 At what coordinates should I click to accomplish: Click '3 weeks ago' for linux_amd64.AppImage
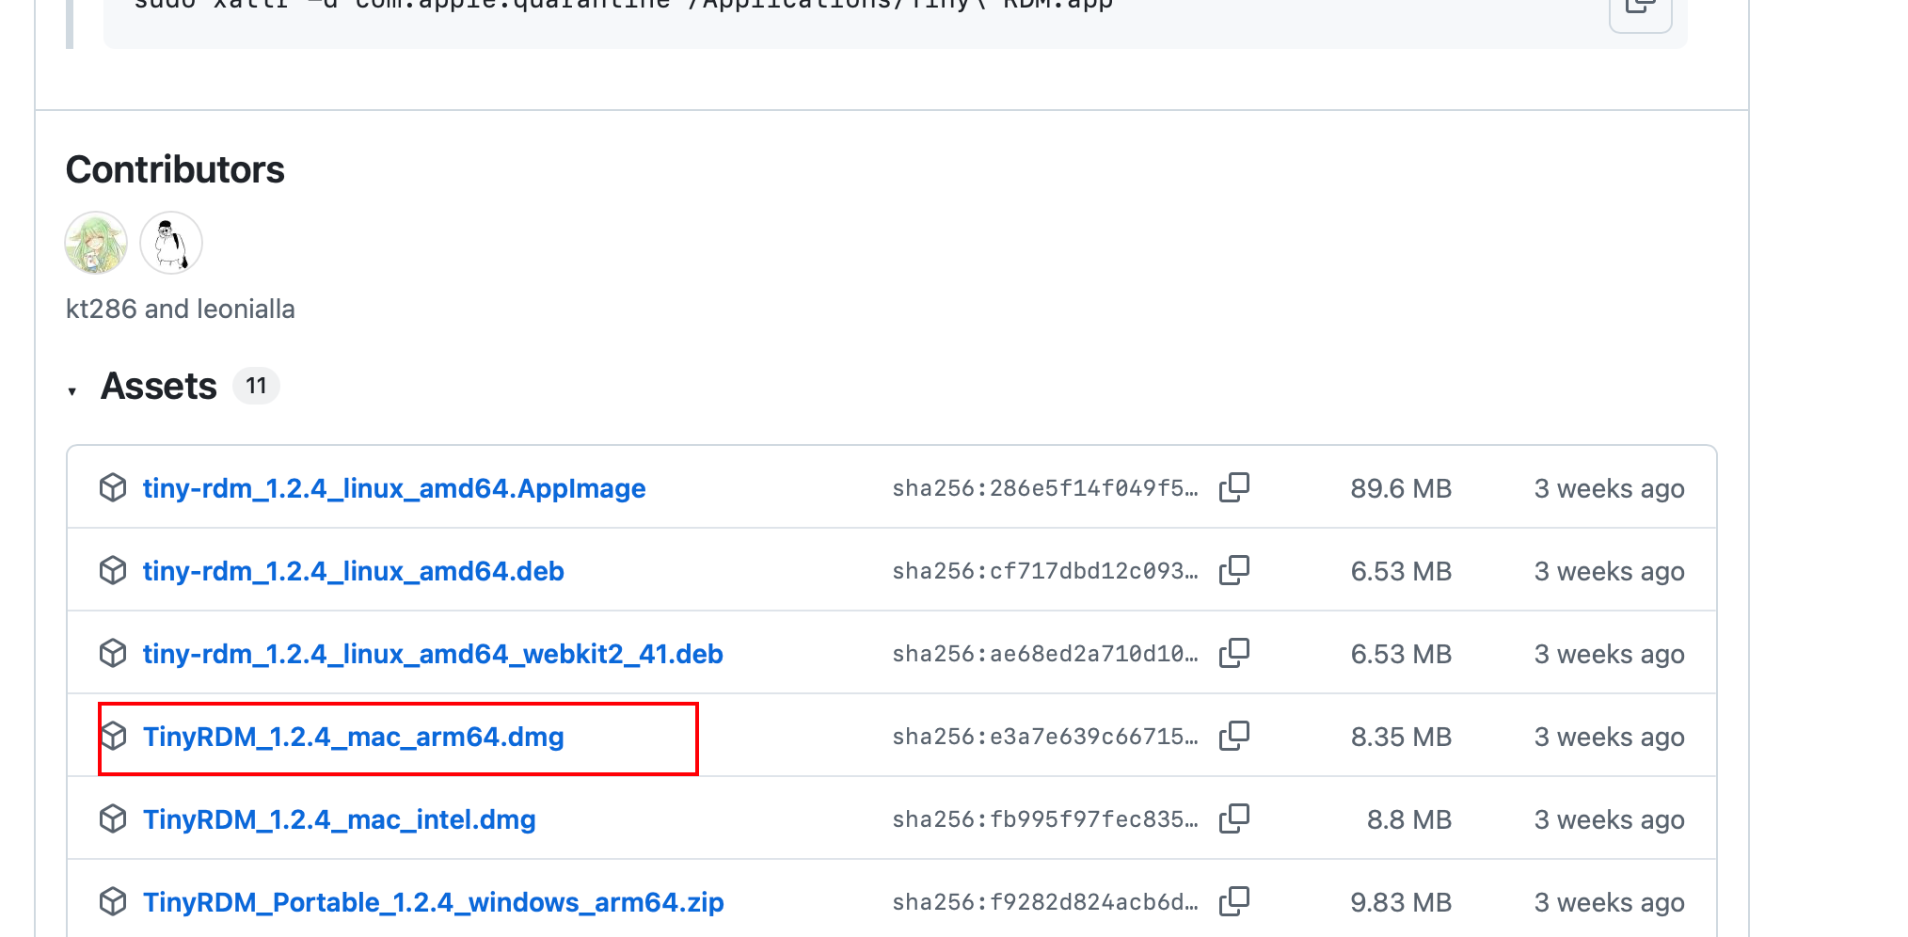pos(1609,488)
